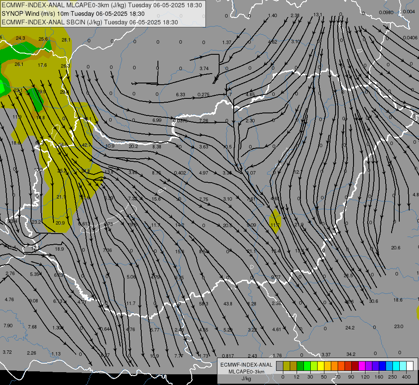419x385 pixels.
Task: Click the map value '7.90'
Action: pyautogui.click(x=8, y=326)
